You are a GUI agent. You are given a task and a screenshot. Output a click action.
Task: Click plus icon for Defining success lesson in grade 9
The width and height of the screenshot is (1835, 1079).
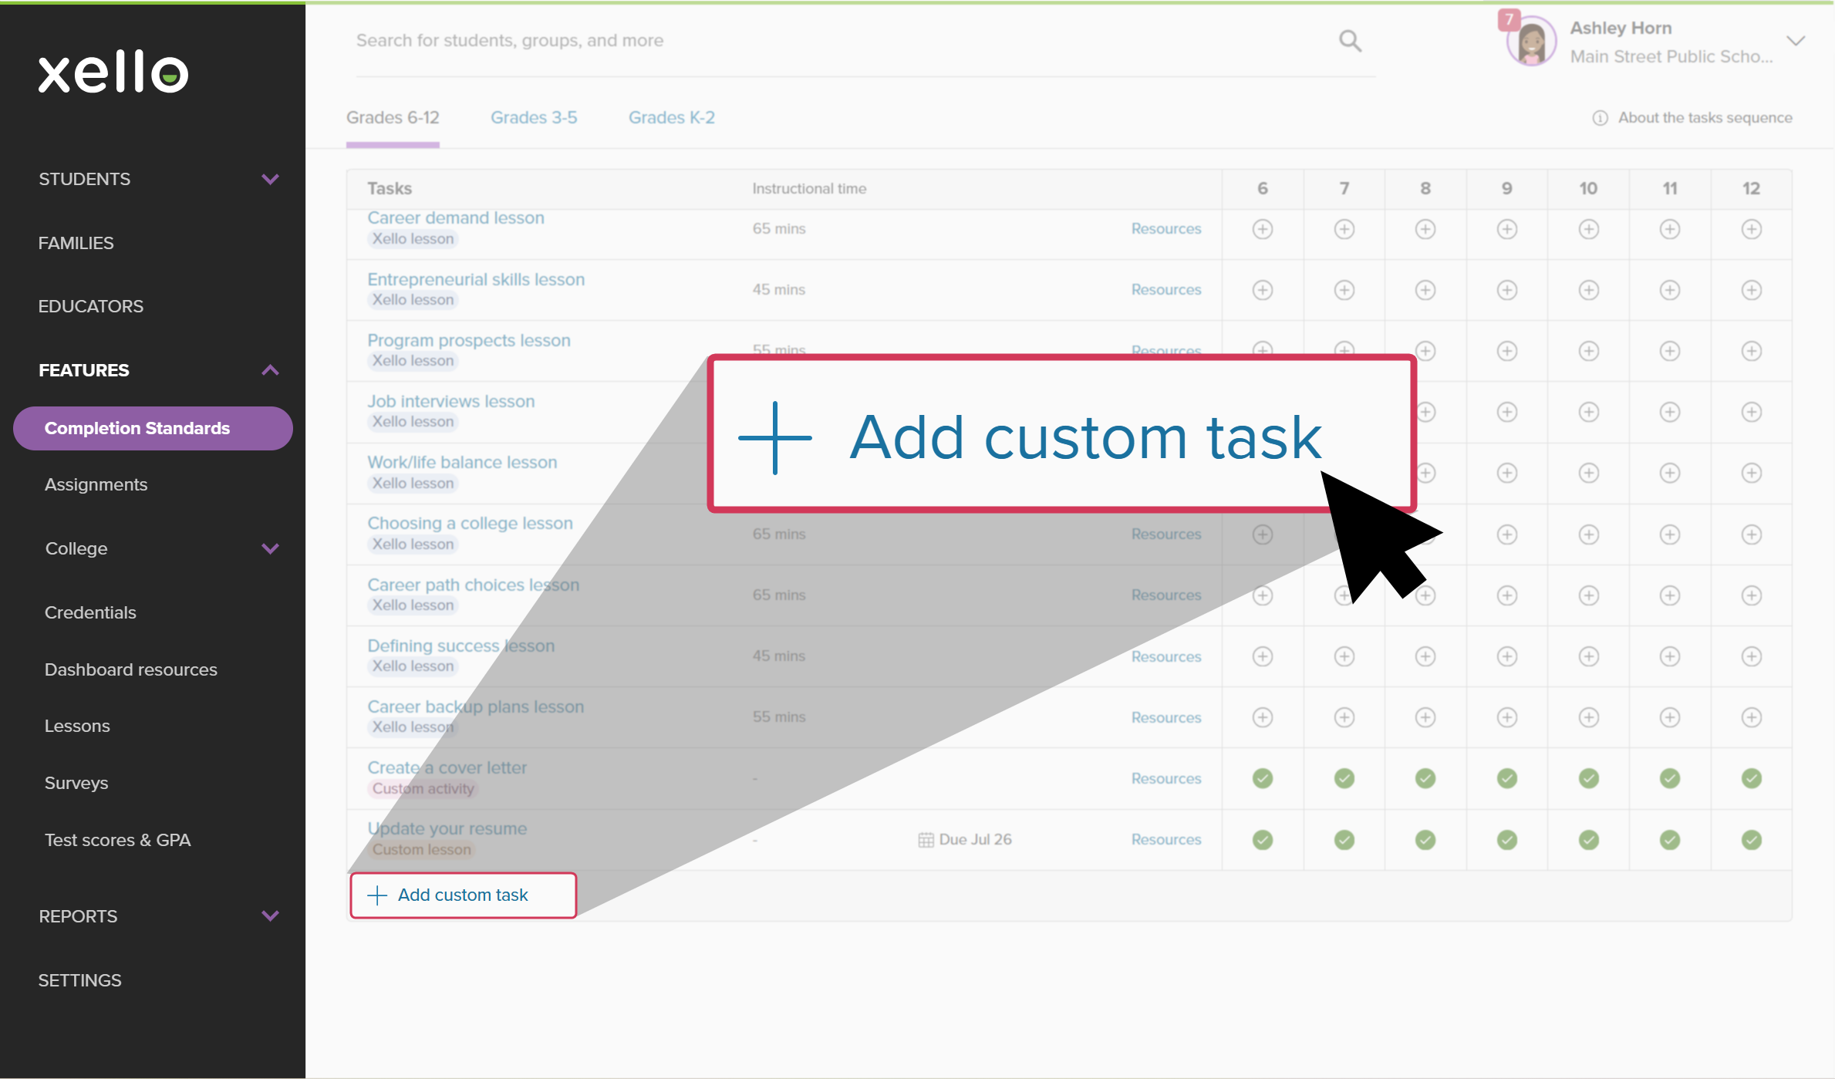(1506, 656)
